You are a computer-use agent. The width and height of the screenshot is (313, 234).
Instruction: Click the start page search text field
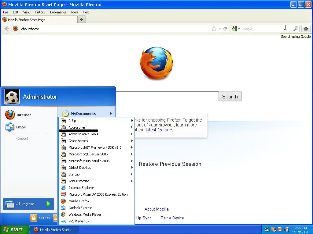click(x=167, y=96)
